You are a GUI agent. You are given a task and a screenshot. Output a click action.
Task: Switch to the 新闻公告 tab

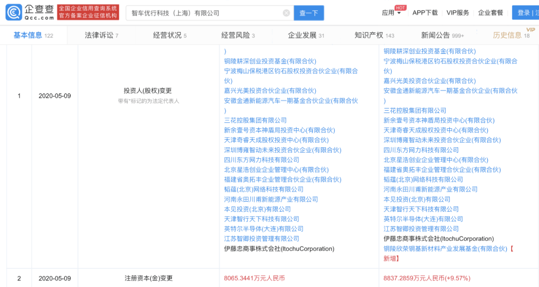[442, 35]
